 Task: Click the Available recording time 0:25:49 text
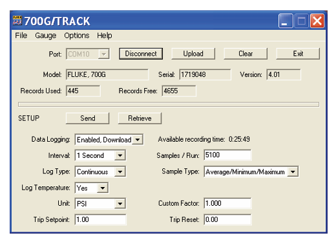(x=204, y=139)
